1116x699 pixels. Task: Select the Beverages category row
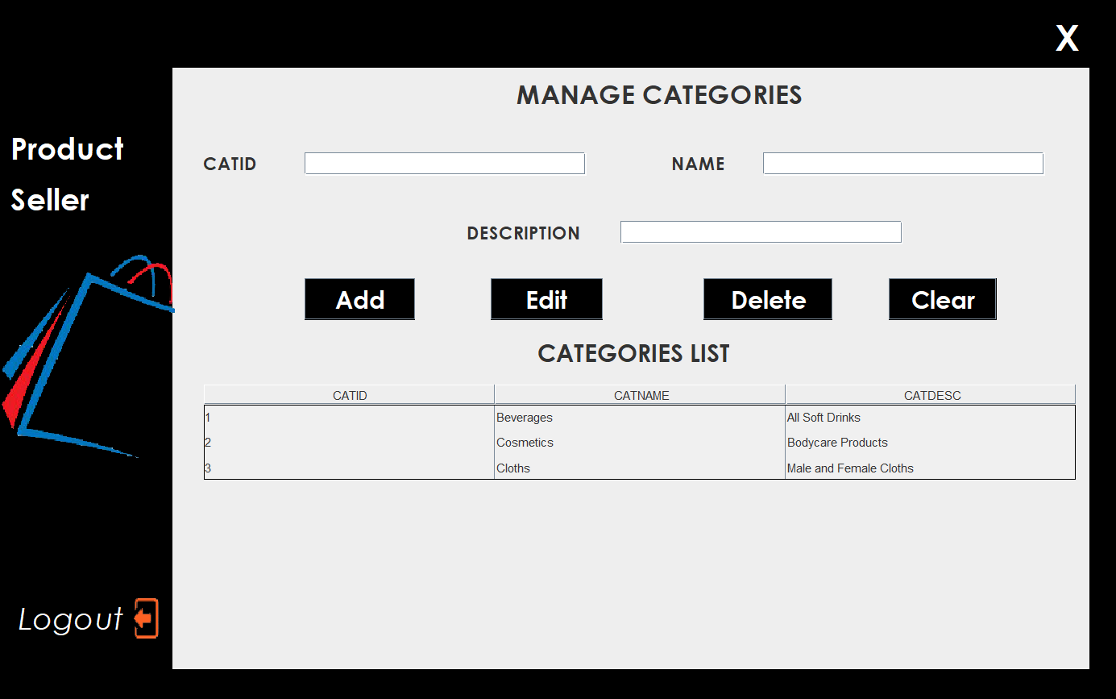point(525,417)
